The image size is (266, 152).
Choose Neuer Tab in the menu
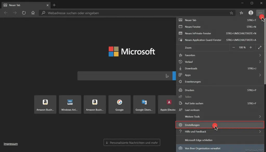pyautogui.click(x=220, y=20)
